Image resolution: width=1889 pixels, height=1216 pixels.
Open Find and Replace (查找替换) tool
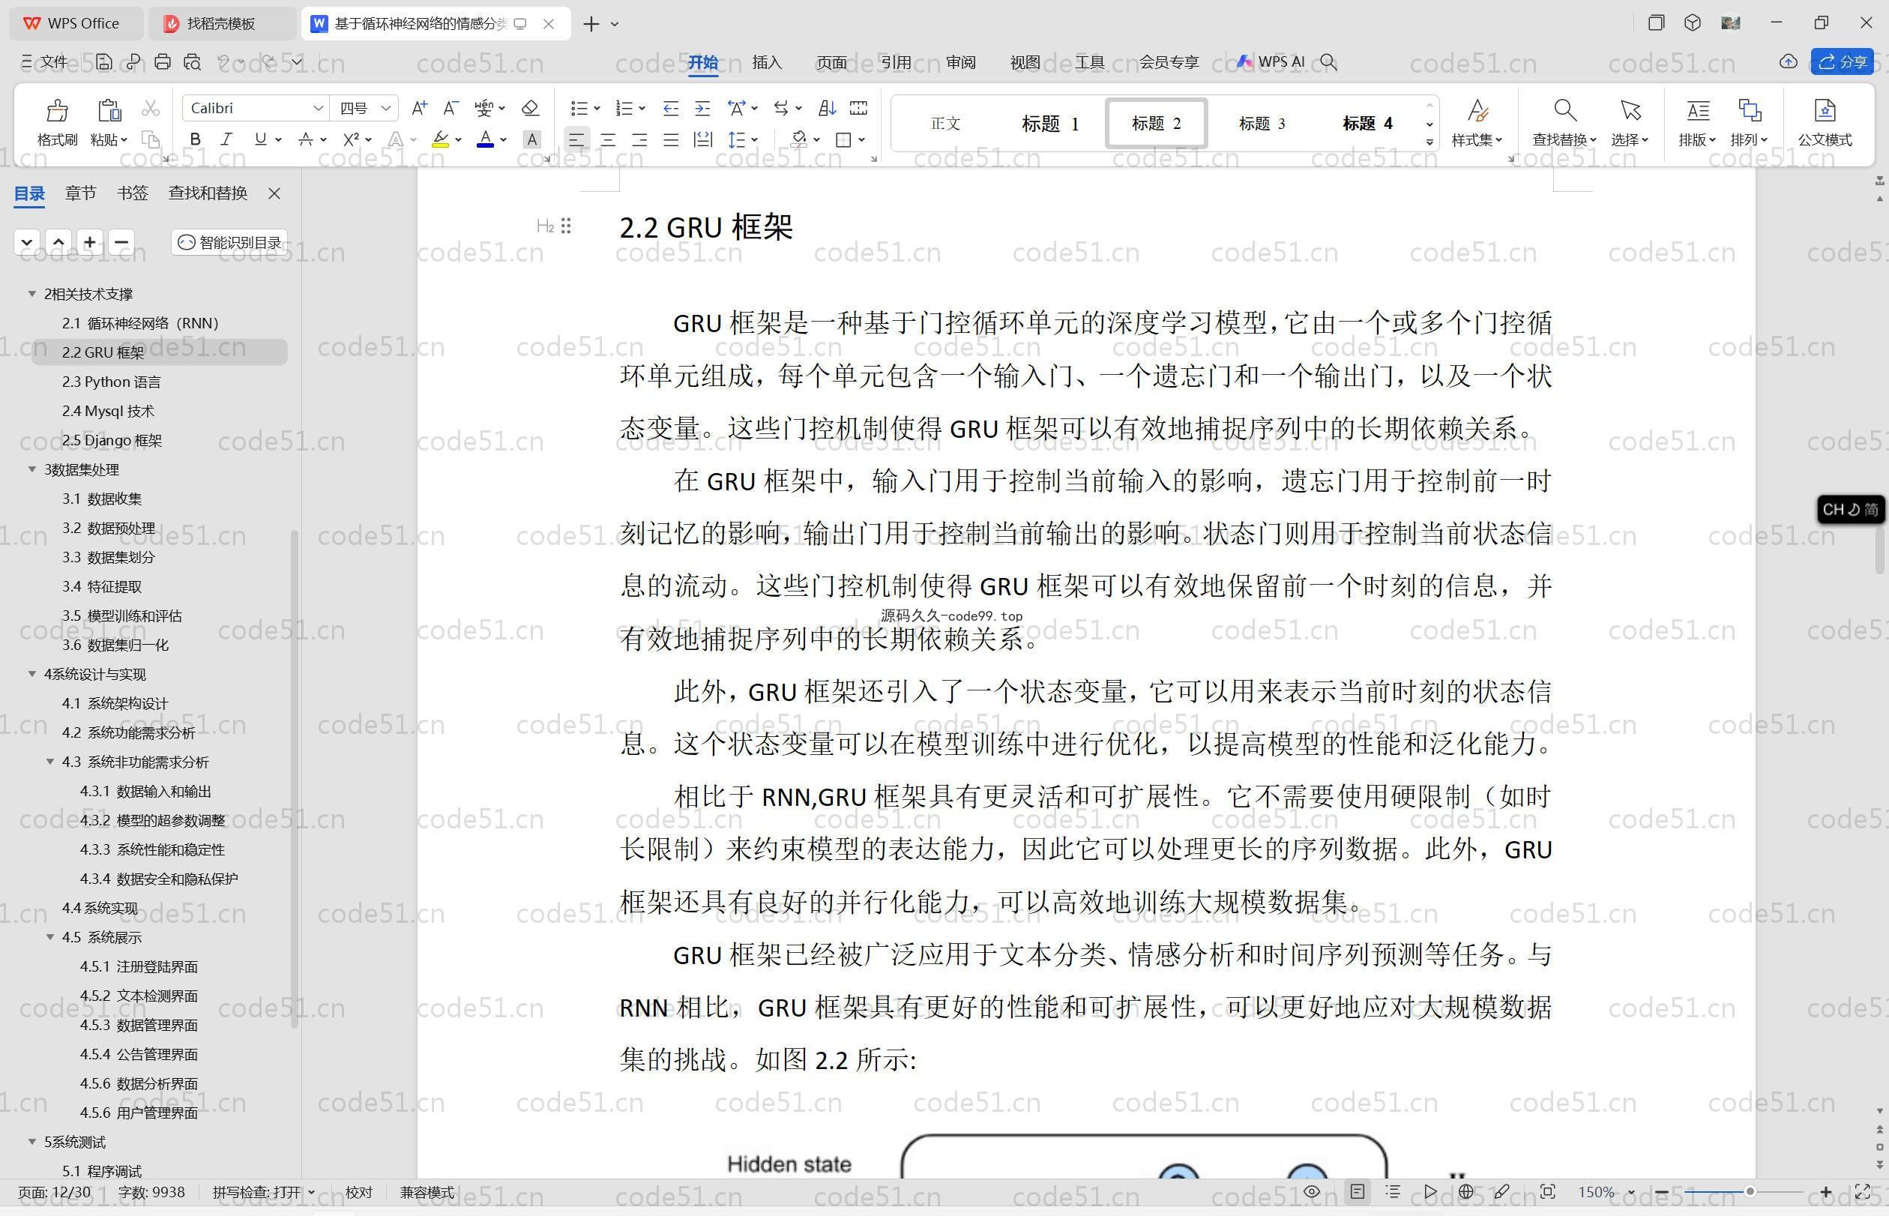pos(1564,121)
